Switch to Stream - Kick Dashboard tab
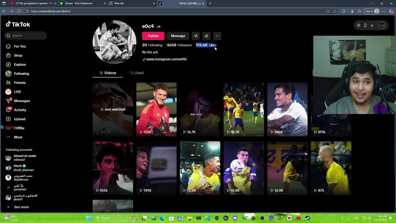396x223 pixels. (x=83, y=3)
